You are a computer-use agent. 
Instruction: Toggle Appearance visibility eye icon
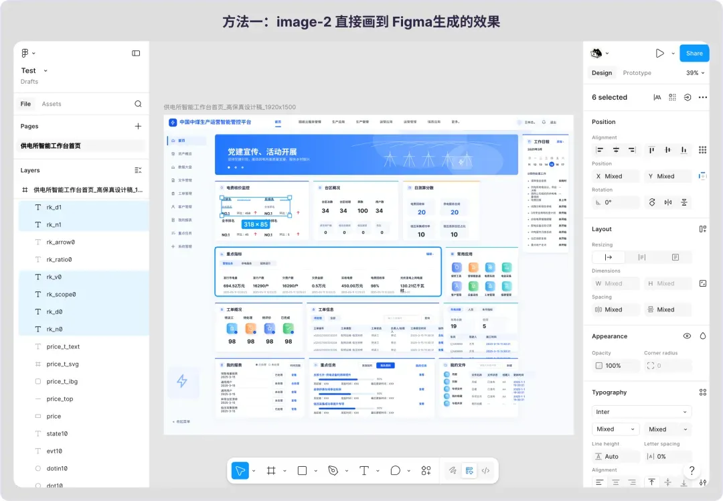(687, 336)
